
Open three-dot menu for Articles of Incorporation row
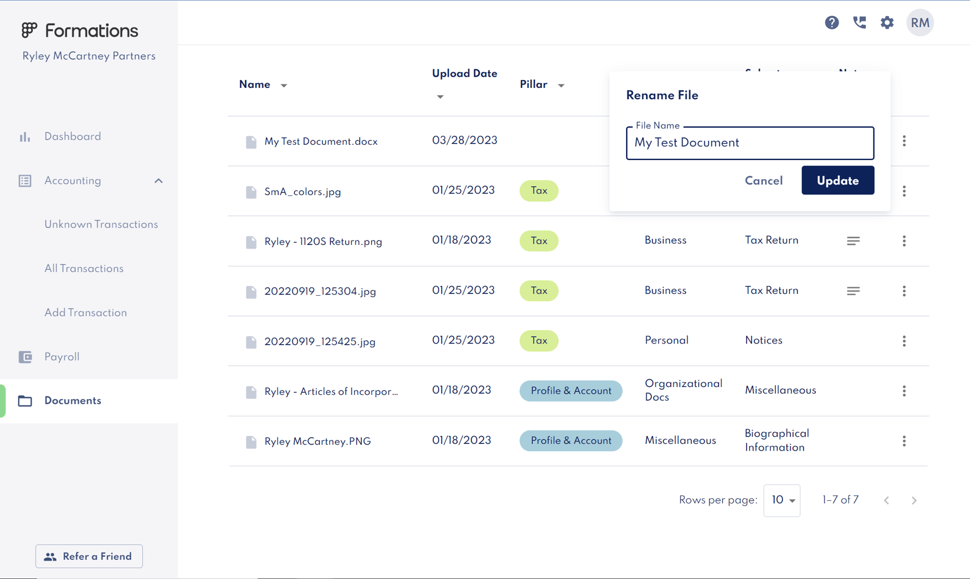coord(903,391)
